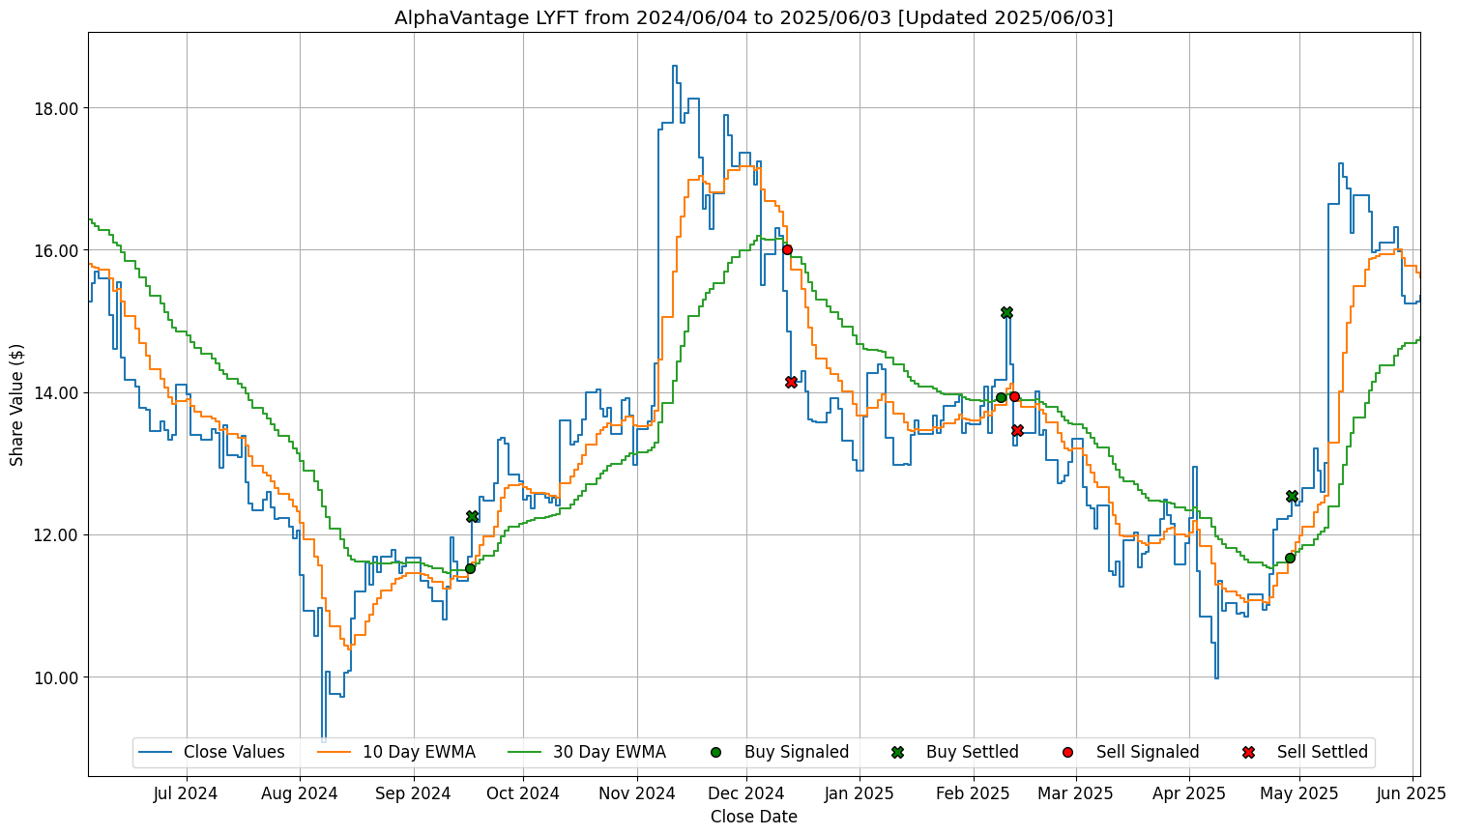Viewport: 1457px width, 835px height.
Task: Click the red dot icon in the legend
Action: tap(1067, 752)
